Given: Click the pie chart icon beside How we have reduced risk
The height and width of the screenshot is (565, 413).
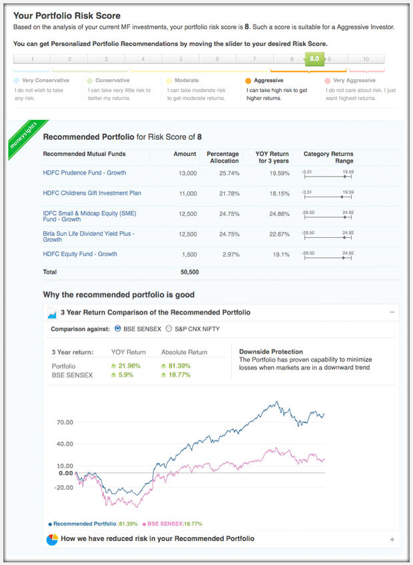Looking at the screenshot, I should (x=52, y=540).
